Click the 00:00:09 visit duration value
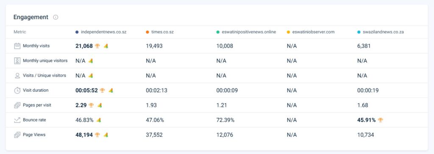Screen dimensions: 434x154 click(x=227, y=91)
